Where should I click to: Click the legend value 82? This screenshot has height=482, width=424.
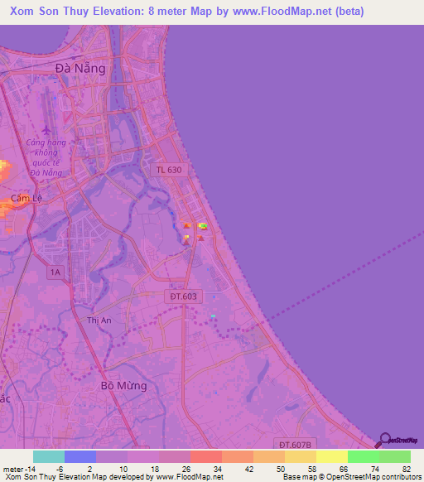click(407, 469)
